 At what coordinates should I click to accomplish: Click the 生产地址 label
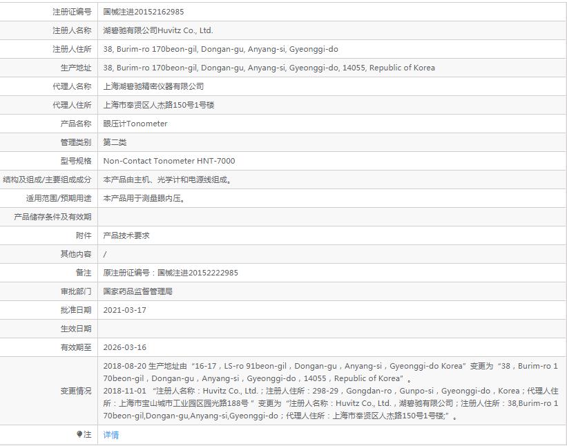76,68
